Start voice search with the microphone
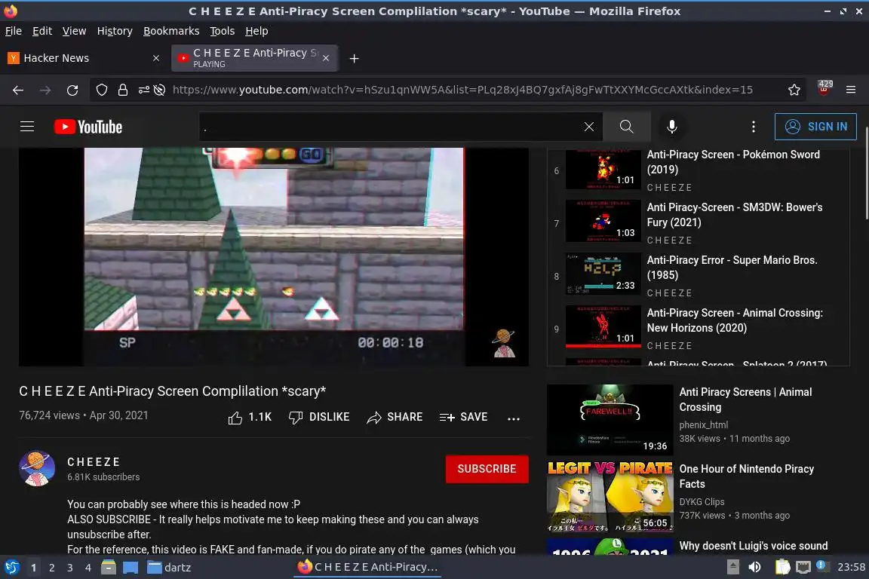This screenshot has width=869, height=579. point(671,127)
